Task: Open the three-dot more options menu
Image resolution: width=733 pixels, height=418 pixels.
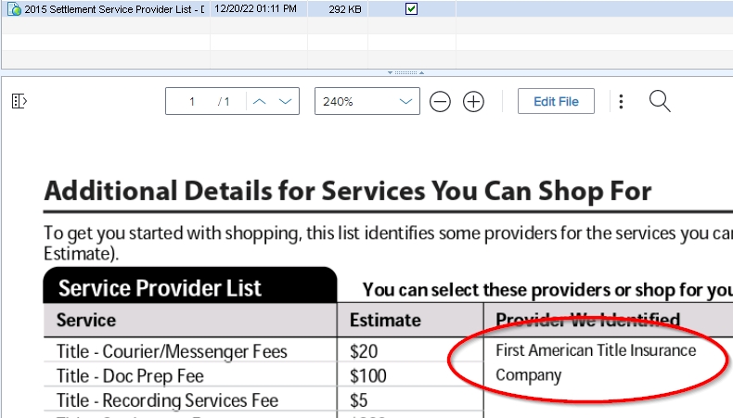Action: coord(622,102)
